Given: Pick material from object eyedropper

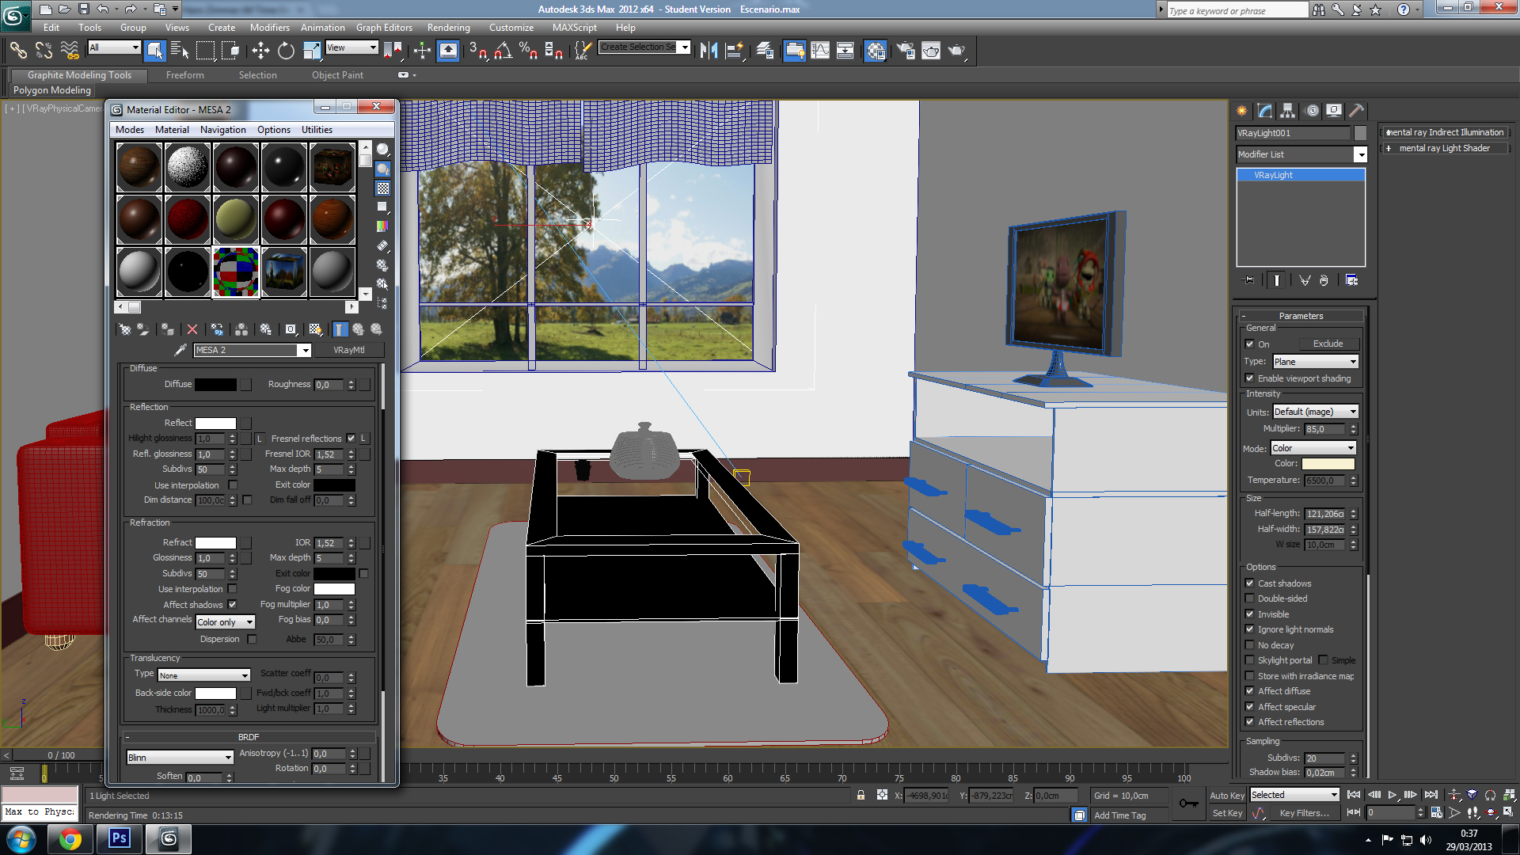Looking at the screenshot, I should [180, 350].
